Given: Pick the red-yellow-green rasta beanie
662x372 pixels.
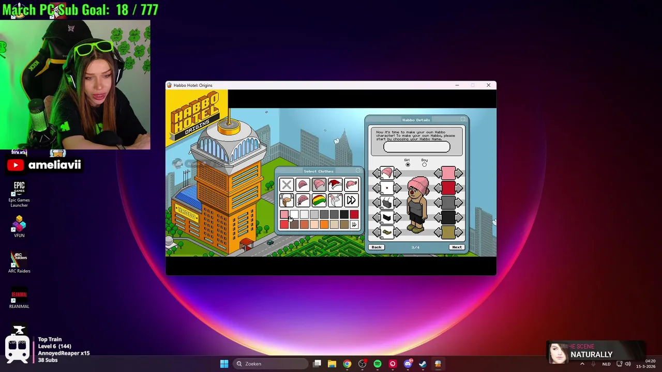Looking at the screenshot, I should pyautogui.click(x=319, y=200).
